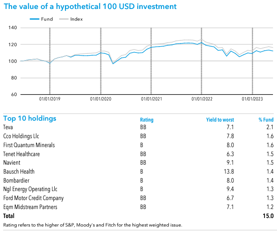The image size is (277, 231).
Task: Click the 01/01/2021 x-axis date label
Action: (151, 99)
